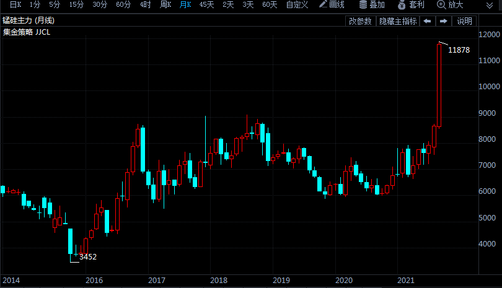Click the 6000 price axis value
The height and width of the screenshot is (288, 502).
[487, 191]
